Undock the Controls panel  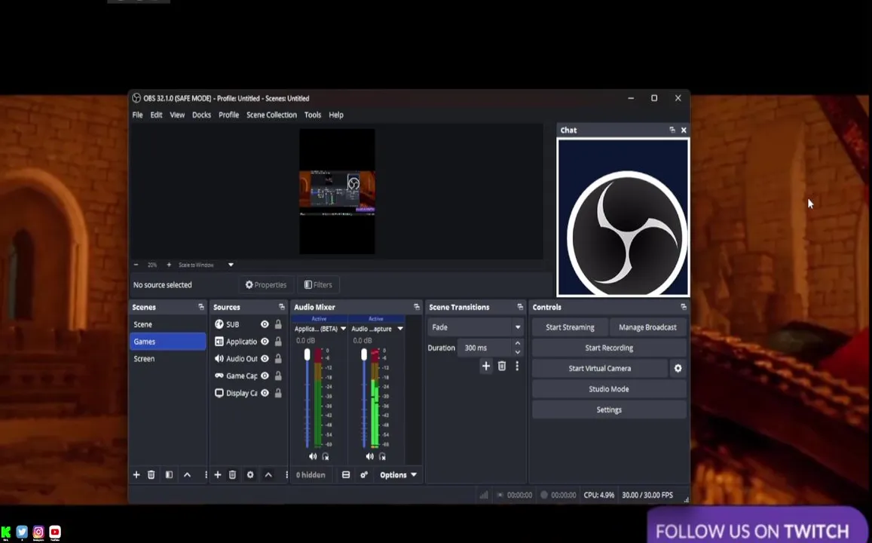(x=684, y=307)
